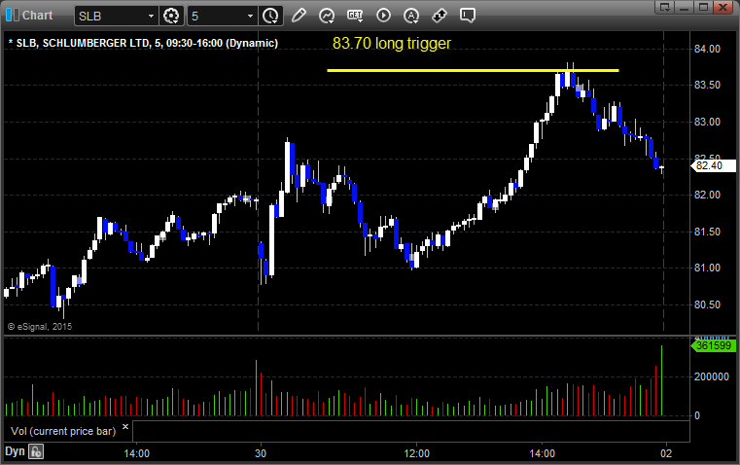The width and height of the screenshot is (740, 465).
Task: Click the 81.00 price axis label
Action: tap(707, 268)
